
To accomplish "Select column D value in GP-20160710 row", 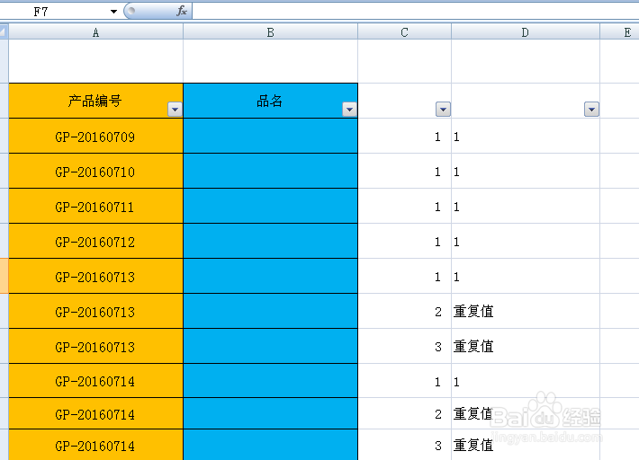I will 526,172.
